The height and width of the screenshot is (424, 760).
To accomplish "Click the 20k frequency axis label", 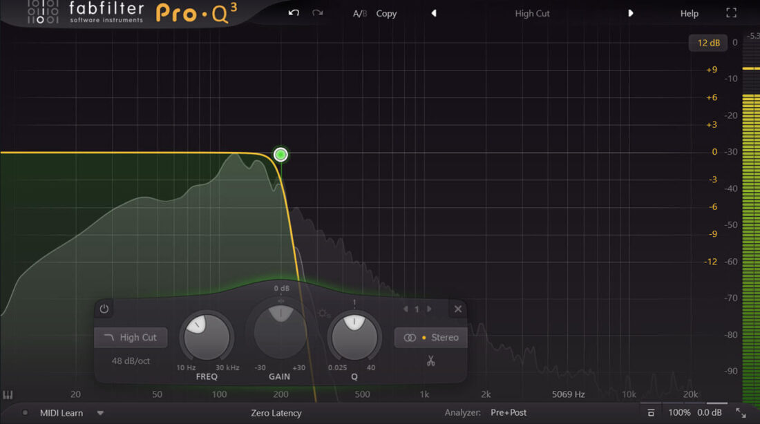I will point(690,394).
